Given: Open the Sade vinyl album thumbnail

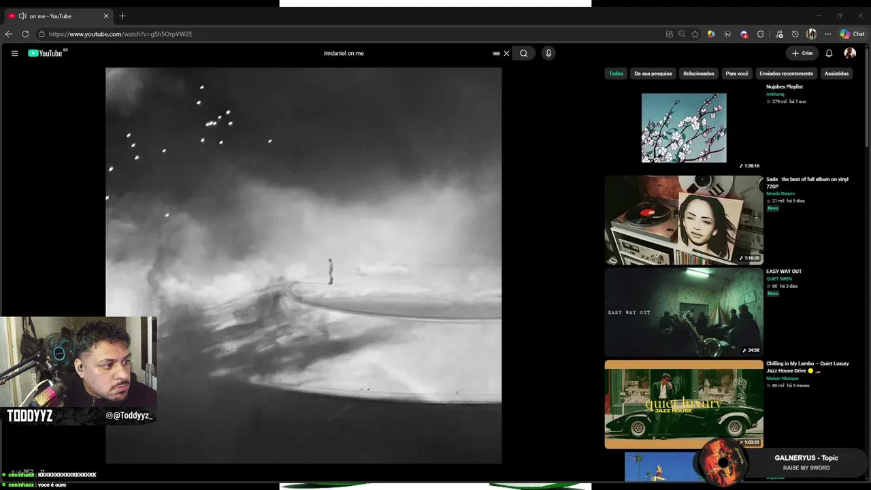Looking at the screenshot, I should click(684, 220).
